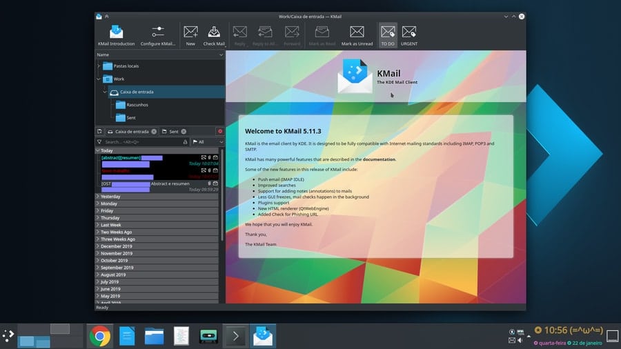The image size is (621, 349).
Task: Expand the December 2019 group
Action: [98, 246]
